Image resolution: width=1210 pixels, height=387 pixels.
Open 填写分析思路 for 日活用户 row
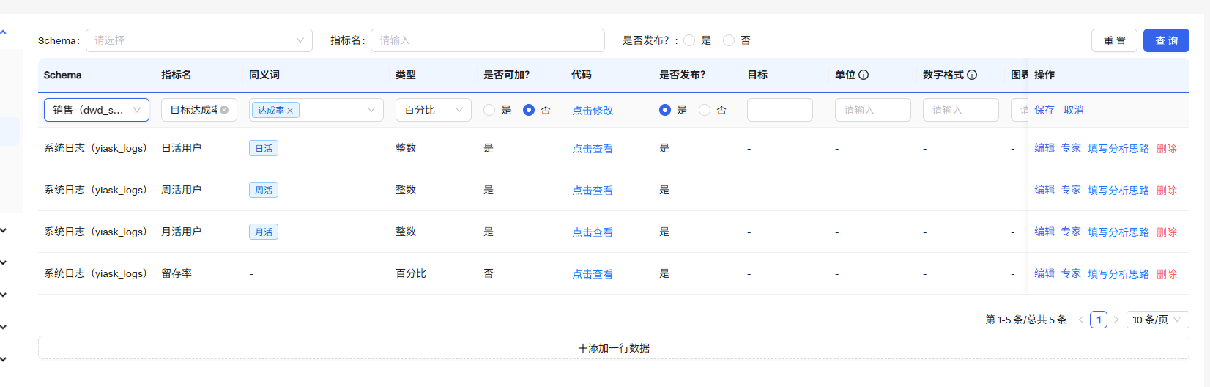coord(1118,149)
